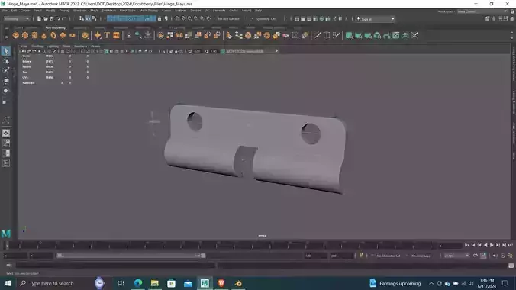
Task: Toggle select by component mode icon
Action: click(x=95, y=19)
